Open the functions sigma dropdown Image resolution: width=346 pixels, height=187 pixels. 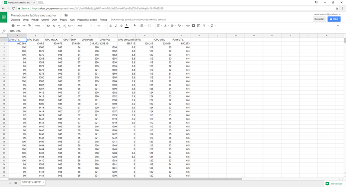point(213,26)
